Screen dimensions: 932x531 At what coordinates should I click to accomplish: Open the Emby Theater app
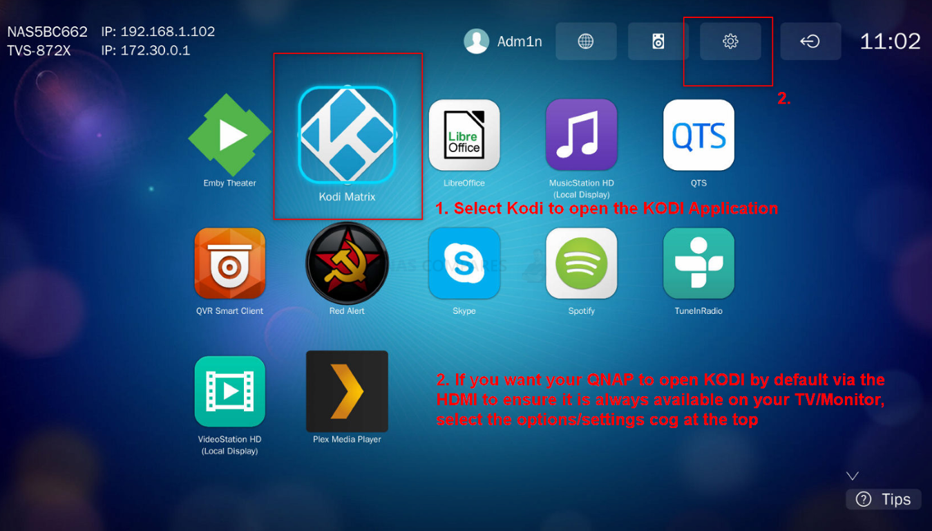[x=229, y=135]
